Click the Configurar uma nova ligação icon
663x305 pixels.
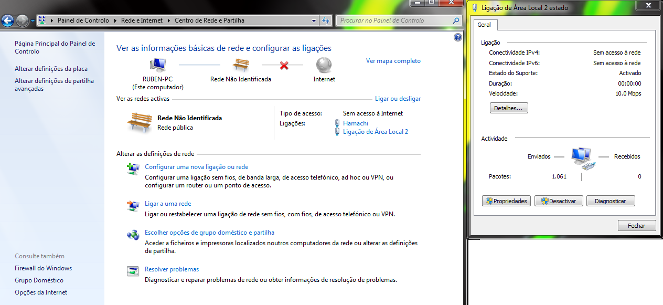[133, 168]
